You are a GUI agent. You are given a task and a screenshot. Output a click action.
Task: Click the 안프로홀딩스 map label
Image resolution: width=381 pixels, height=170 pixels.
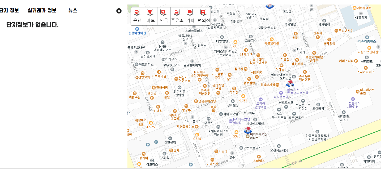pos(252,148)
